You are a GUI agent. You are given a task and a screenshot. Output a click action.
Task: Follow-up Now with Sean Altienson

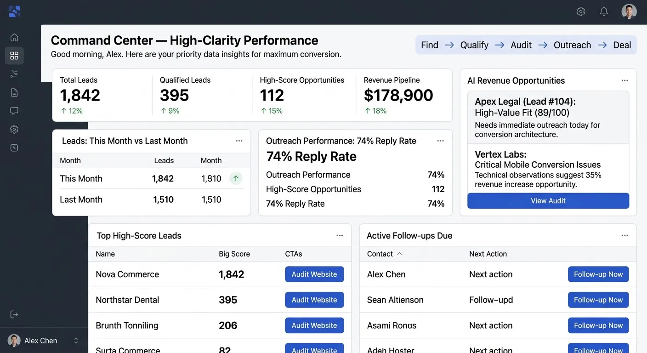point(598,300)
